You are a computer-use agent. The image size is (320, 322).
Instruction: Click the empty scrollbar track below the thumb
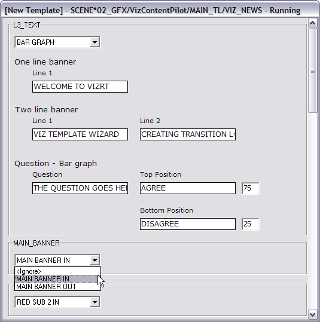313,211
